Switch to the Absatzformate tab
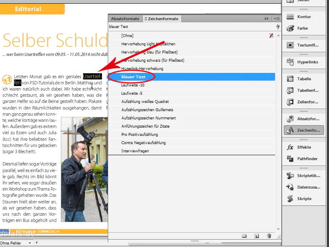 (125, 19)
